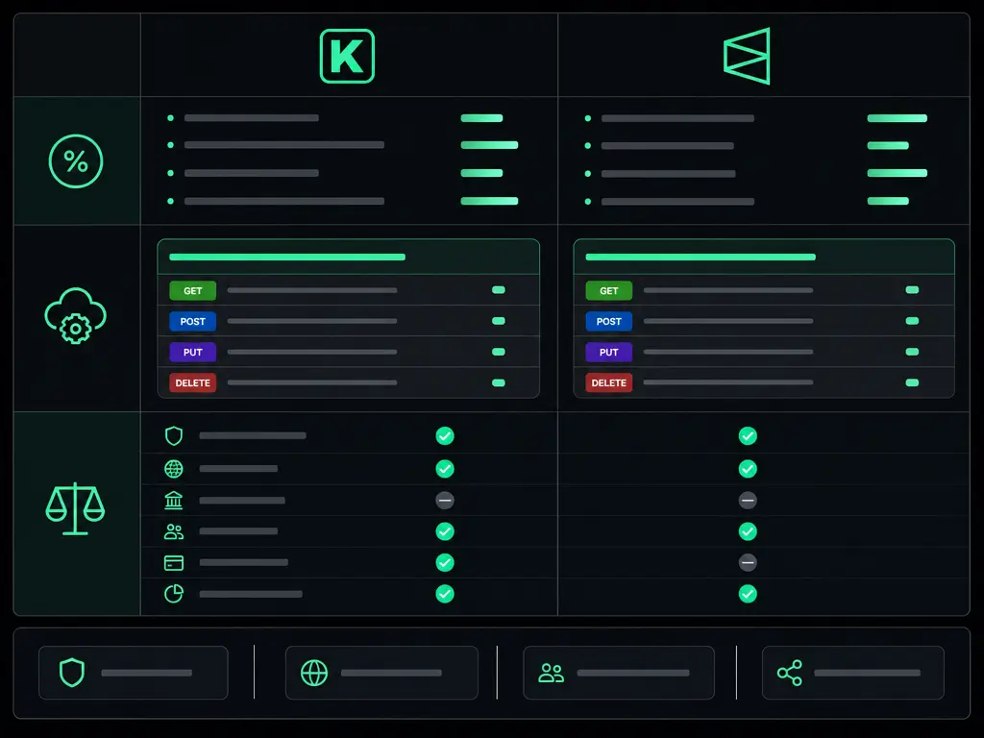Toggle the right column minus mark in the card row
984x738 pixels.
click(x=748, y=562)
